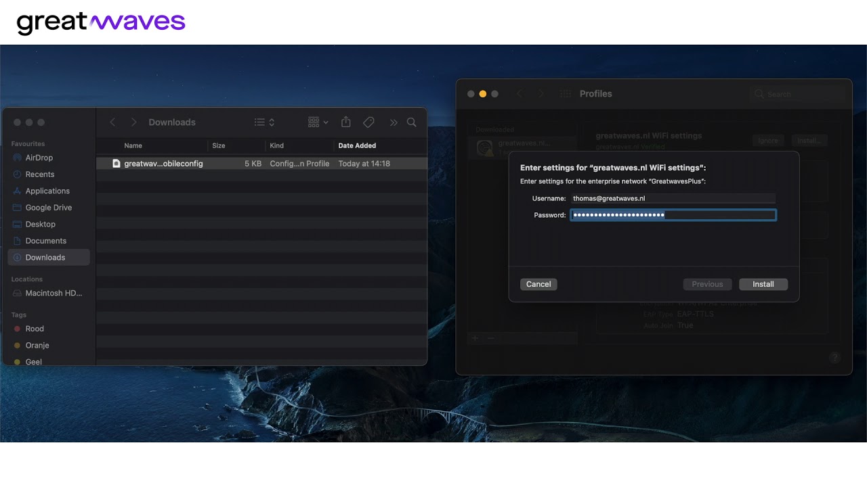Image resolution: width=867 pixels, height=487 pixels.
Task: Click the Finder Share icon
Action: pos(346,122)
